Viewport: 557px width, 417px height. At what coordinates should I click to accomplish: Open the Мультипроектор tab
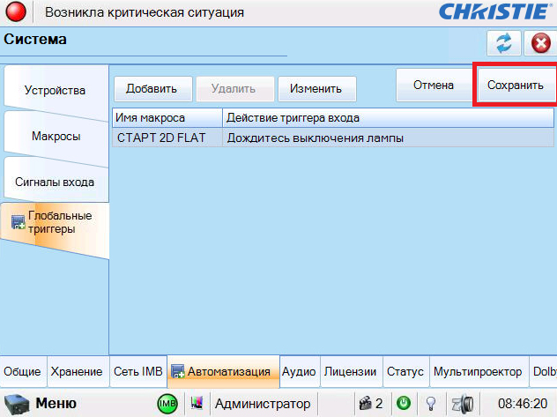[x=479, y=371]
